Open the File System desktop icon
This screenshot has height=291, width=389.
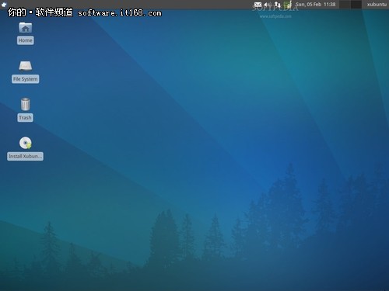(x=26, y=66)
